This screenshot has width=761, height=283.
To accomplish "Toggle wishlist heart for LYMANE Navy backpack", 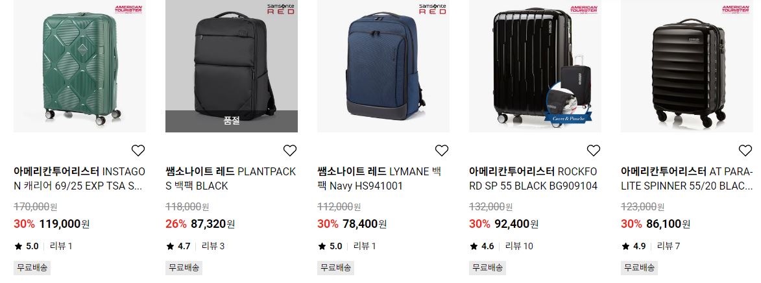I will pyautogui.click(x=442, y=151).
